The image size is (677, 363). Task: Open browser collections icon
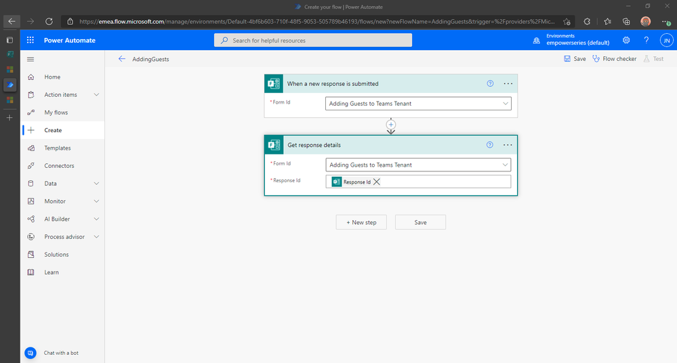[626, 21]
